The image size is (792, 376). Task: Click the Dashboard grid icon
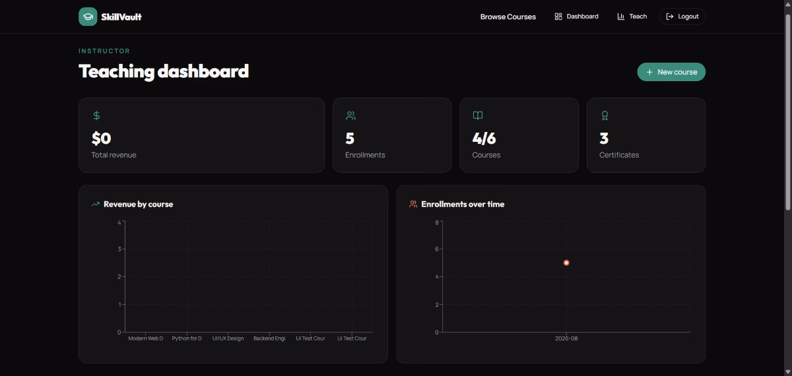pyautogui.click(x=558, y=16)
